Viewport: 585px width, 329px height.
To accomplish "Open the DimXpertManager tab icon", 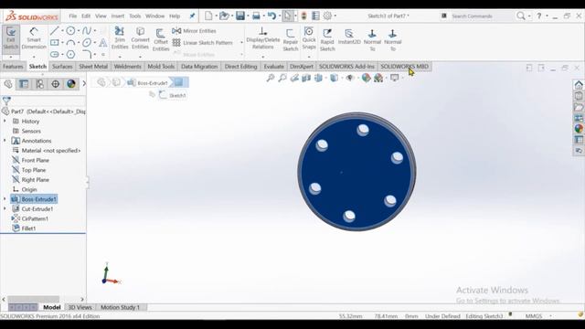I will [55, 84].
